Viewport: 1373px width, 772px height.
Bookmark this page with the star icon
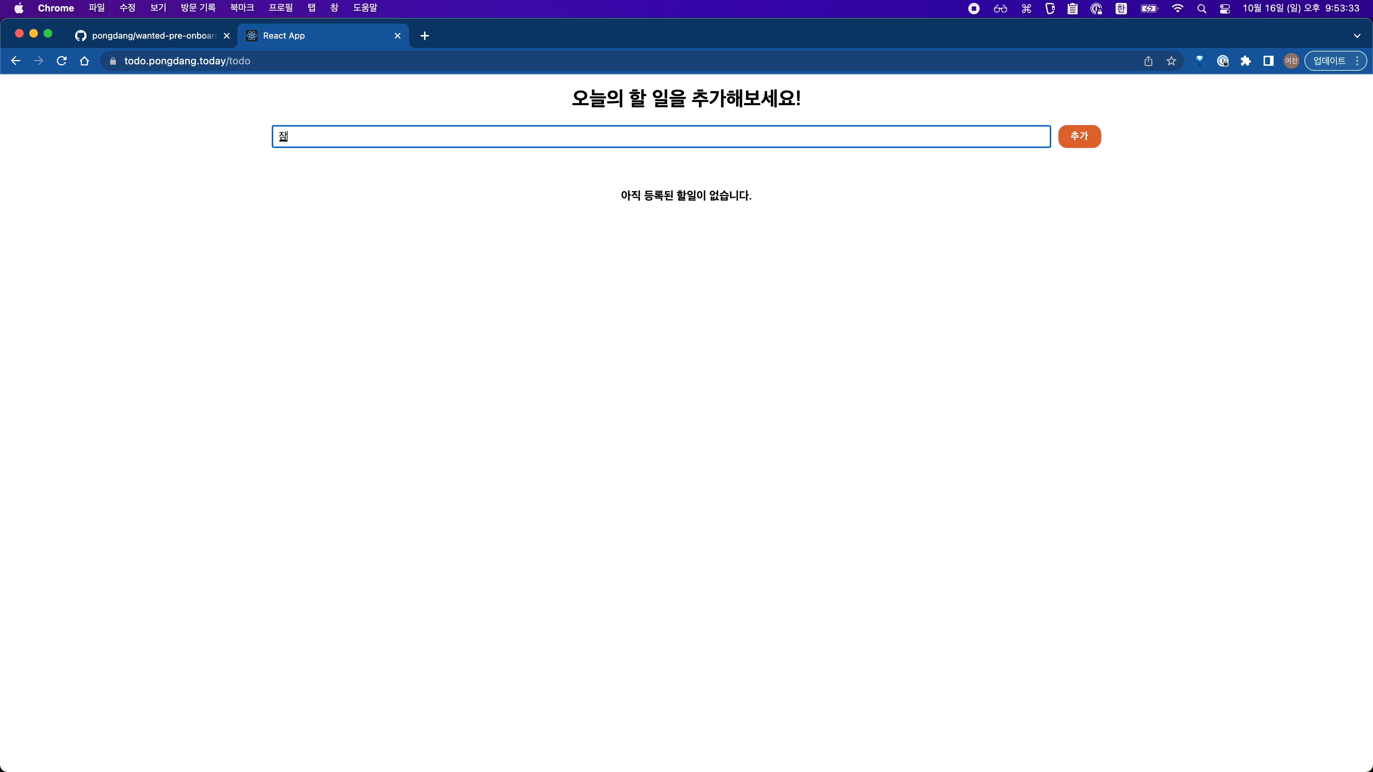[x=1171, y=61]
